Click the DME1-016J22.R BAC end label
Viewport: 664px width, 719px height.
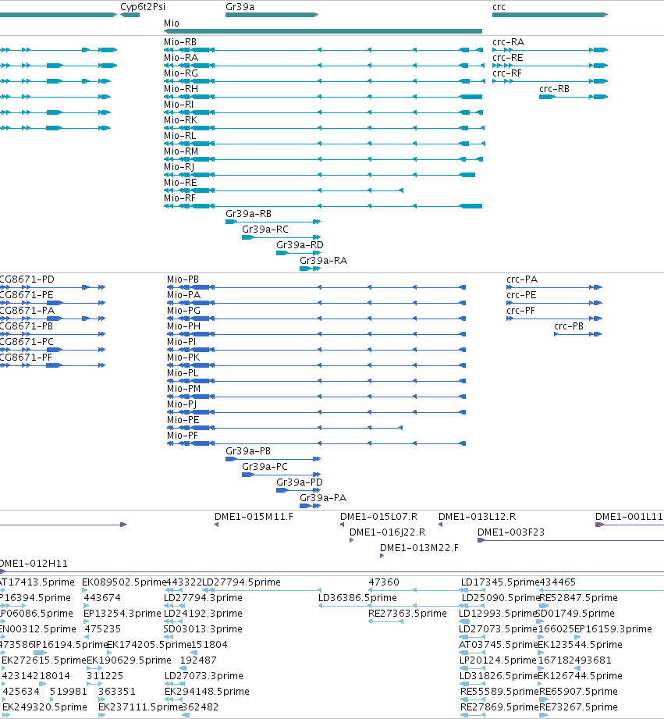coord(387,532)
